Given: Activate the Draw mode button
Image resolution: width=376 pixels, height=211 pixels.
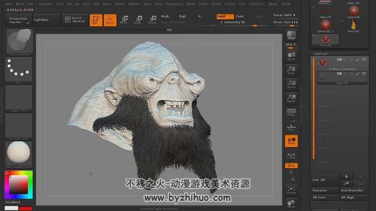Looking at the screenshot, I should 110,20.
